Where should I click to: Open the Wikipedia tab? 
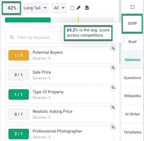132,96
